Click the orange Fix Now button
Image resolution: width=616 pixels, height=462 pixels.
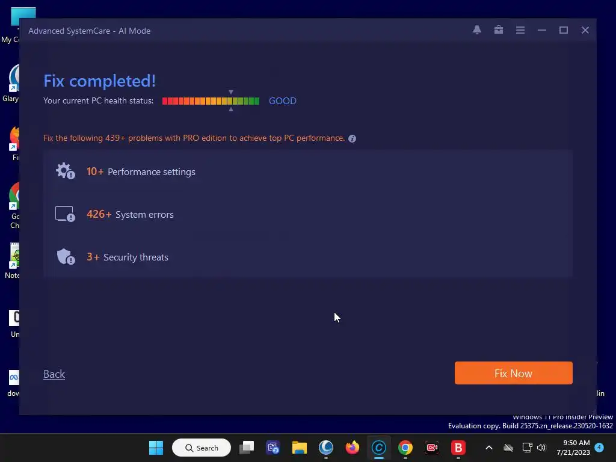[x=514, y=373]
